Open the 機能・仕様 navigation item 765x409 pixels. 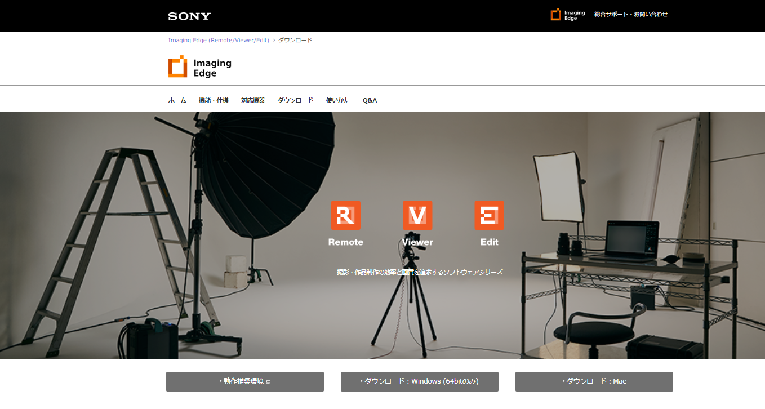(x=214, y=100)
